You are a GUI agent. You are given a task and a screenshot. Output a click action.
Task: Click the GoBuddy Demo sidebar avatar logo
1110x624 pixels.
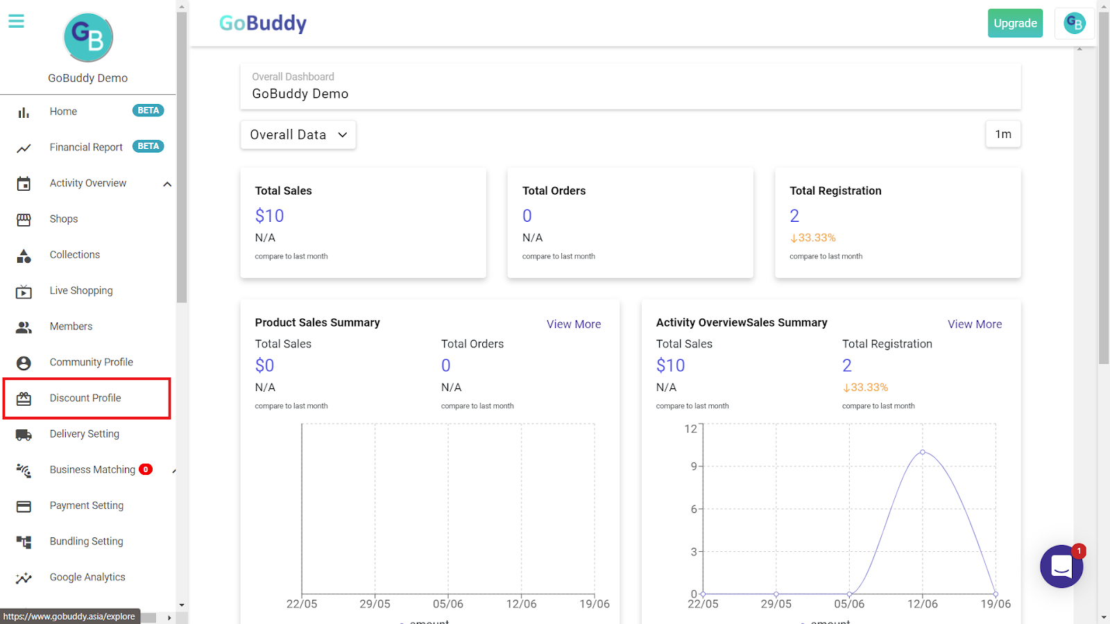pyautogui.click(x=88, y=37)
